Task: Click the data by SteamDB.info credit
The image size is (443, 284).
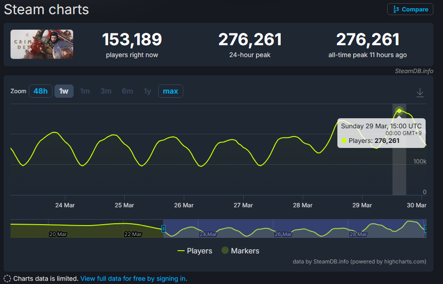Action: [359, 262]
